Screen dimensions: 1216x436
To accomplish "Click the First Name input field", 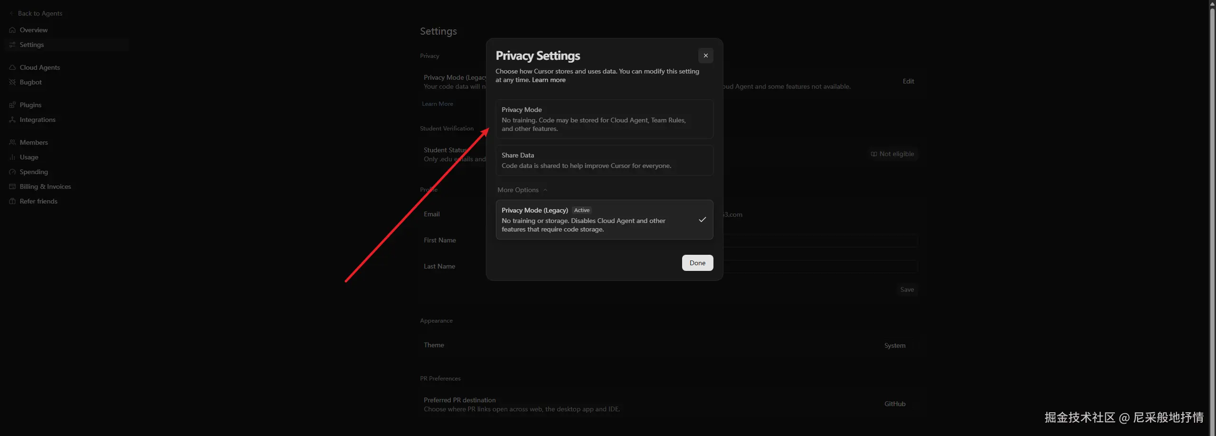I will 820,241.
